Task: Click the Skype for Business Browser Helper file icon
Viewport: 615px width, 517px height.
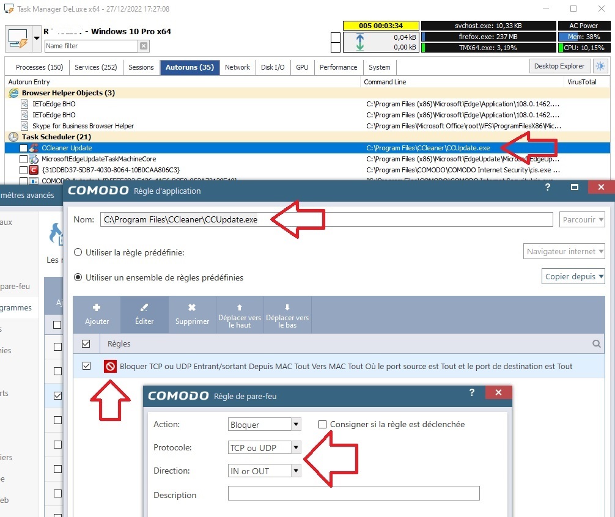Action: coord(24,126)
